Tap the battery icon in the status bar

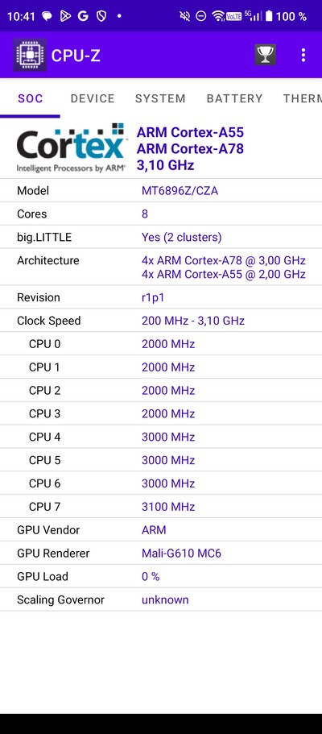coord(269,16)
